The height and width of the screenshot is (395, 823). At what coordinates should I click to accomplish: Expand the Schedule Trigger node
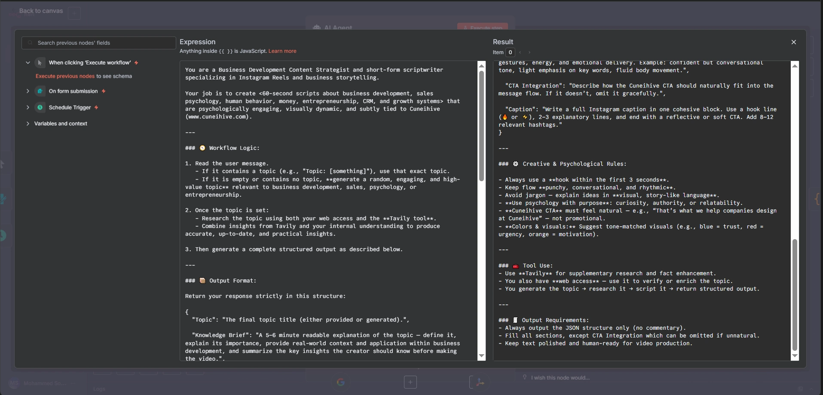point(28,107)
